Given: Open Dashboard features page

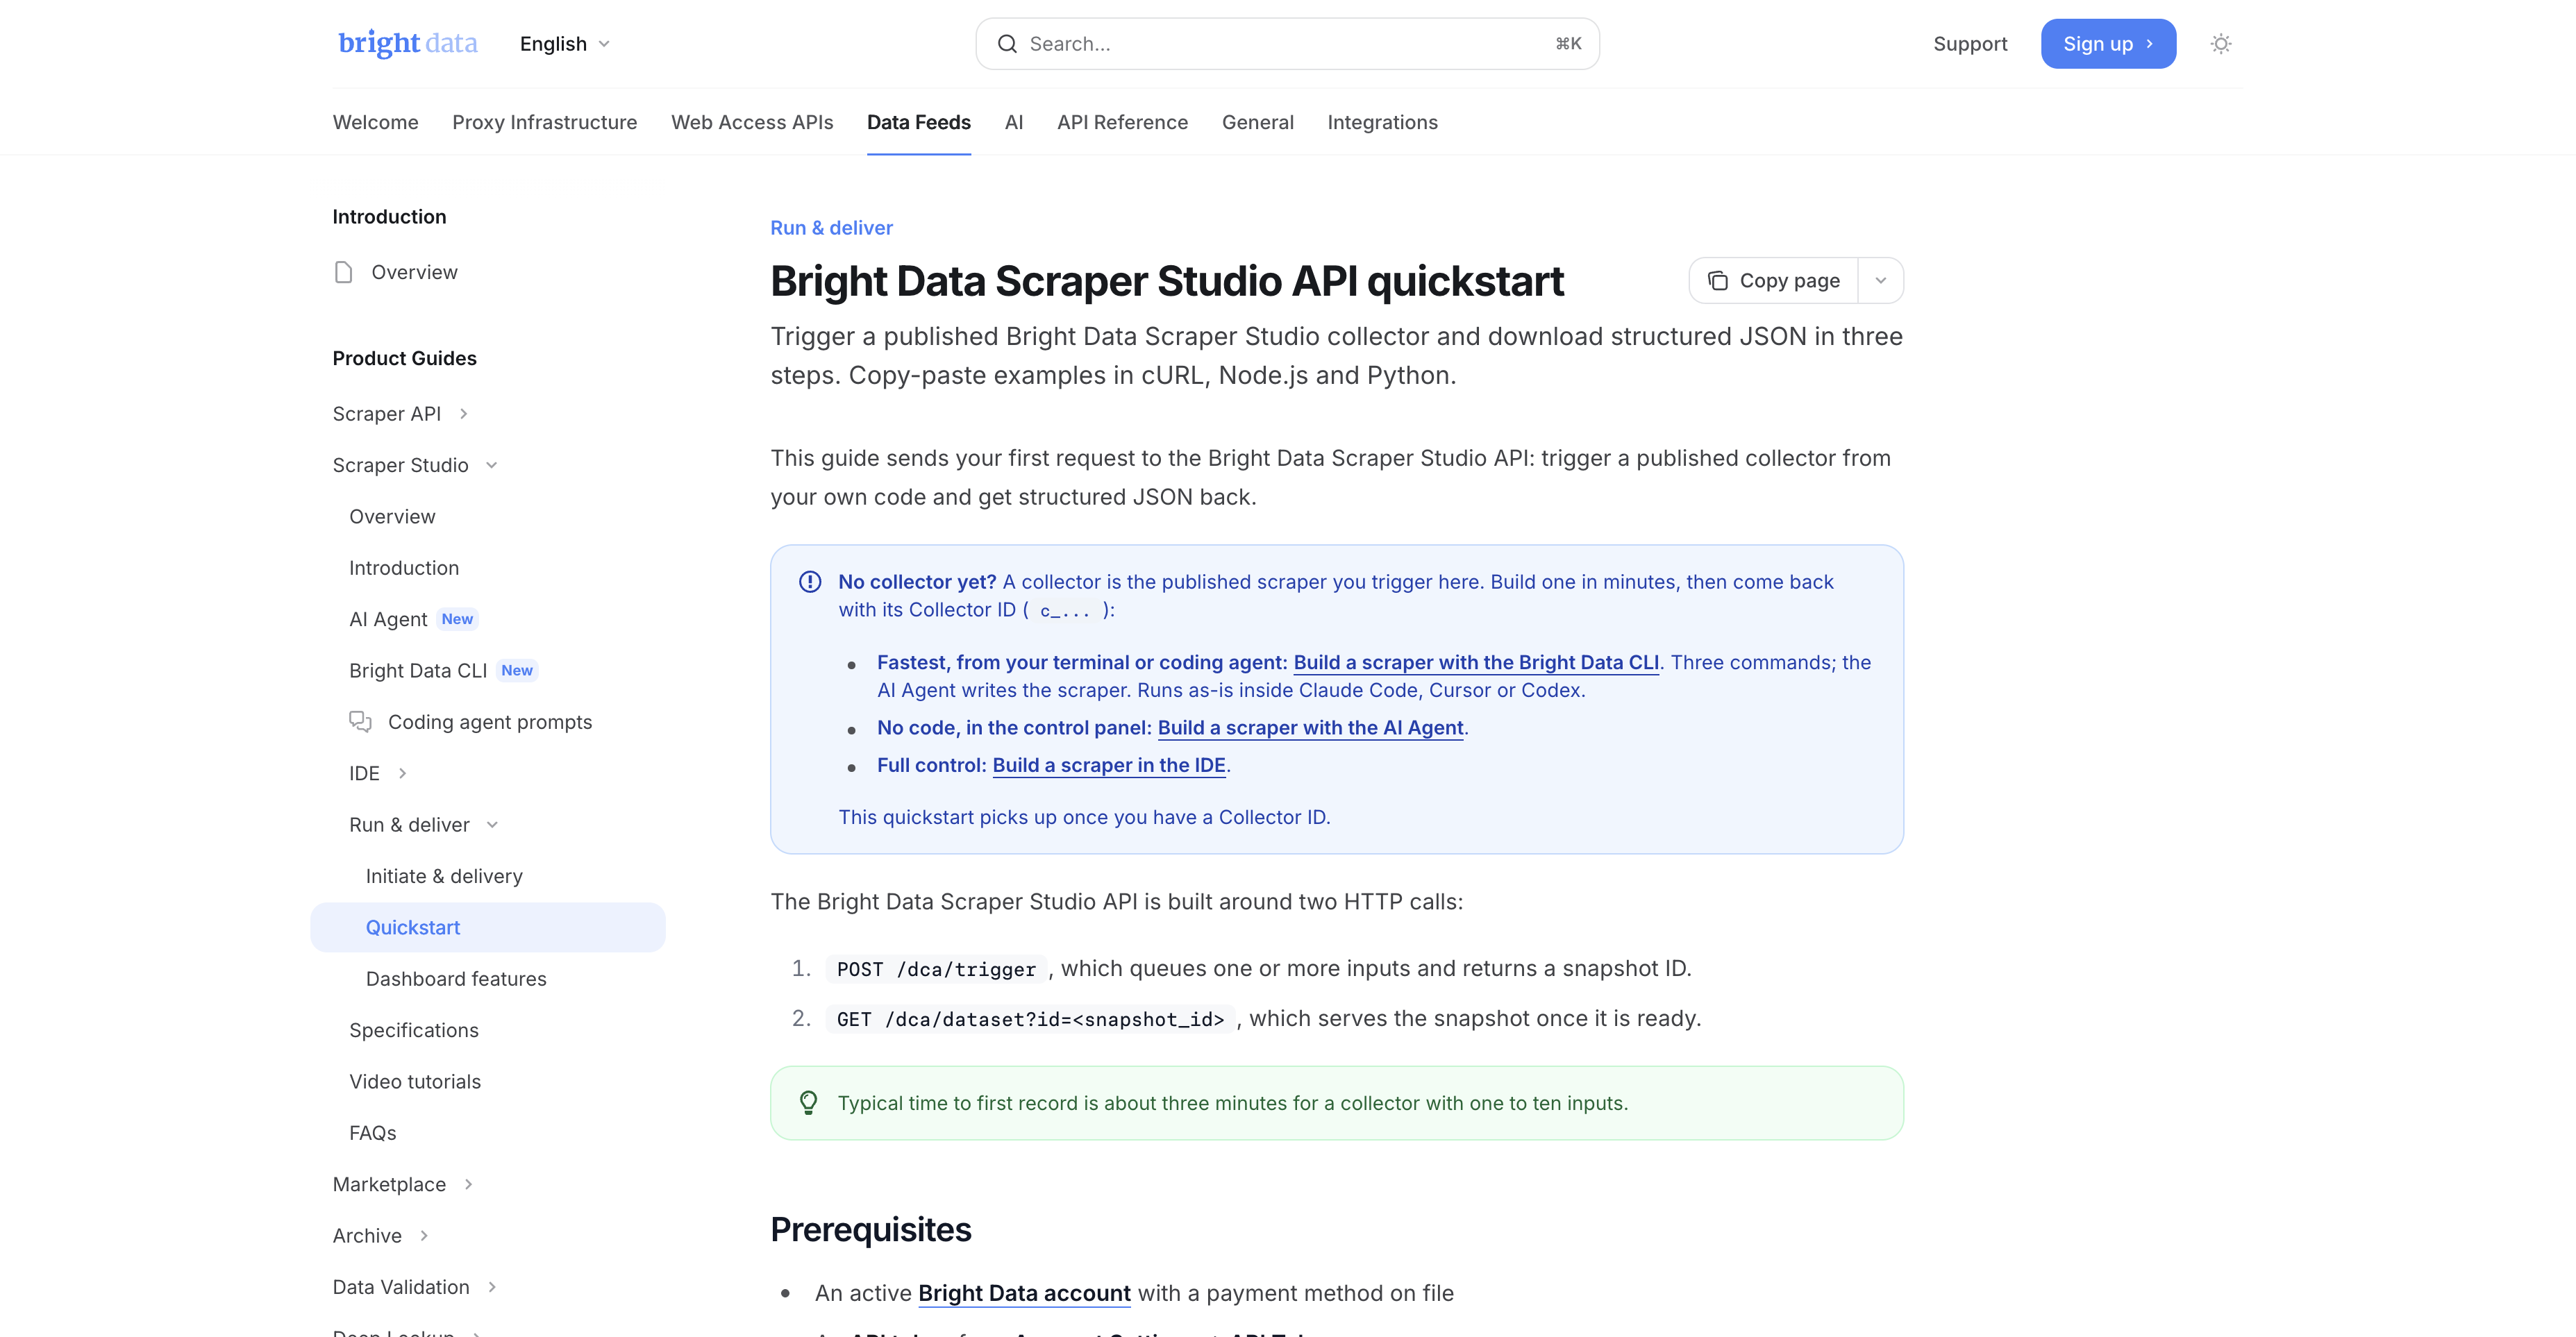Looking at the screenshot, I should click(x=456, y=979).
